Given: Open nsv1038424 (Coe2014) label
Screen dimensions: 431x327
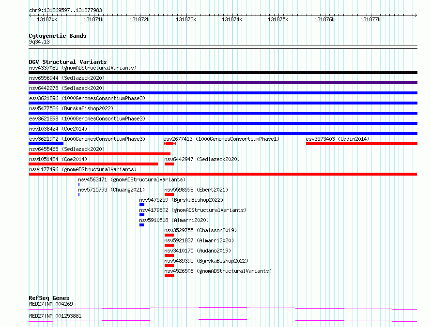Looking at the screenshot, I should (x=58, y=129).
